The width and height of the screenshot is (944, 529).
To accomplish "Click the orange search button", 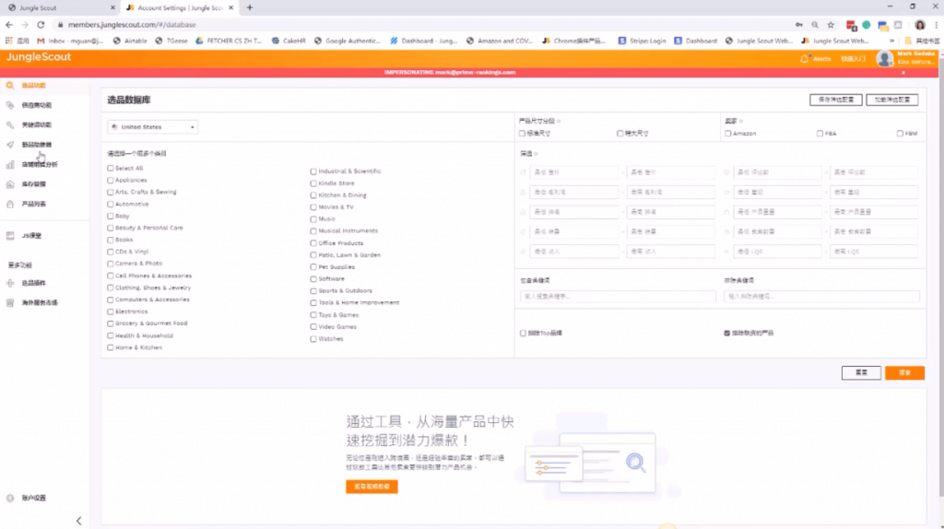I will click(904, 373).
